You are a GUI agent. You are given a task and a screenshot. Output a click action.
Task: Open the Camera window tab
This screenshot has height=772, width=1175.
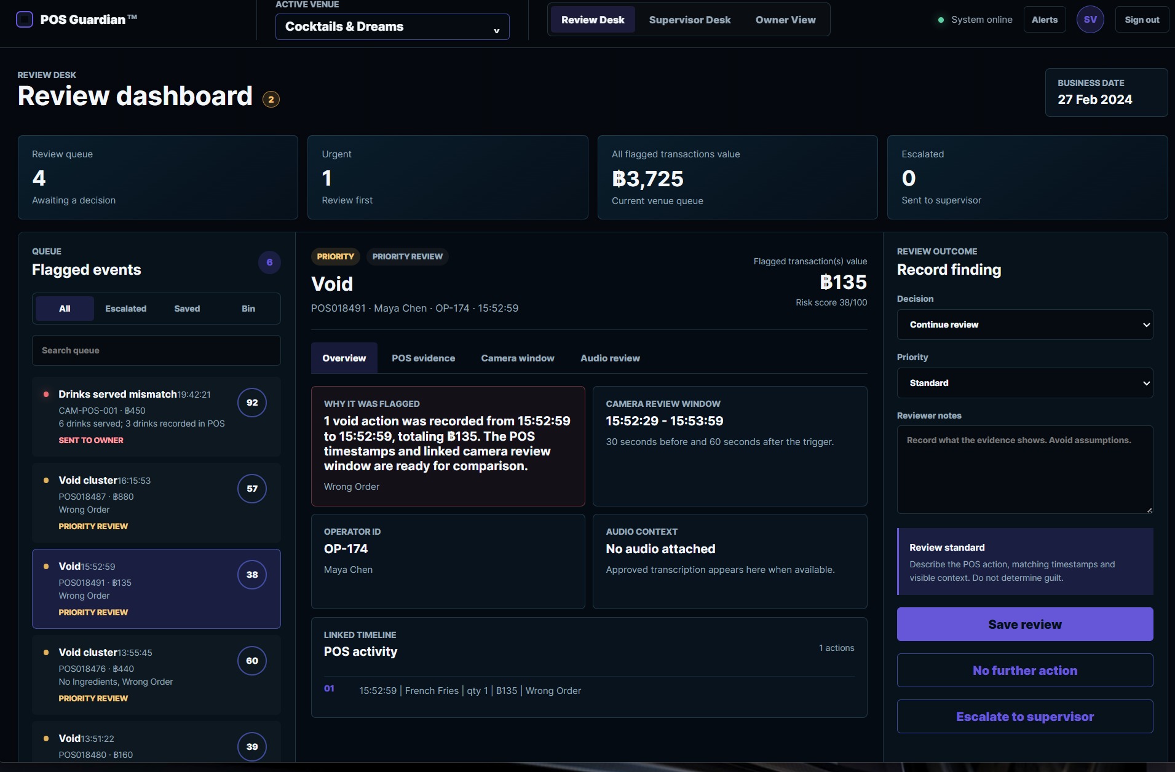[x=518, y=358]
